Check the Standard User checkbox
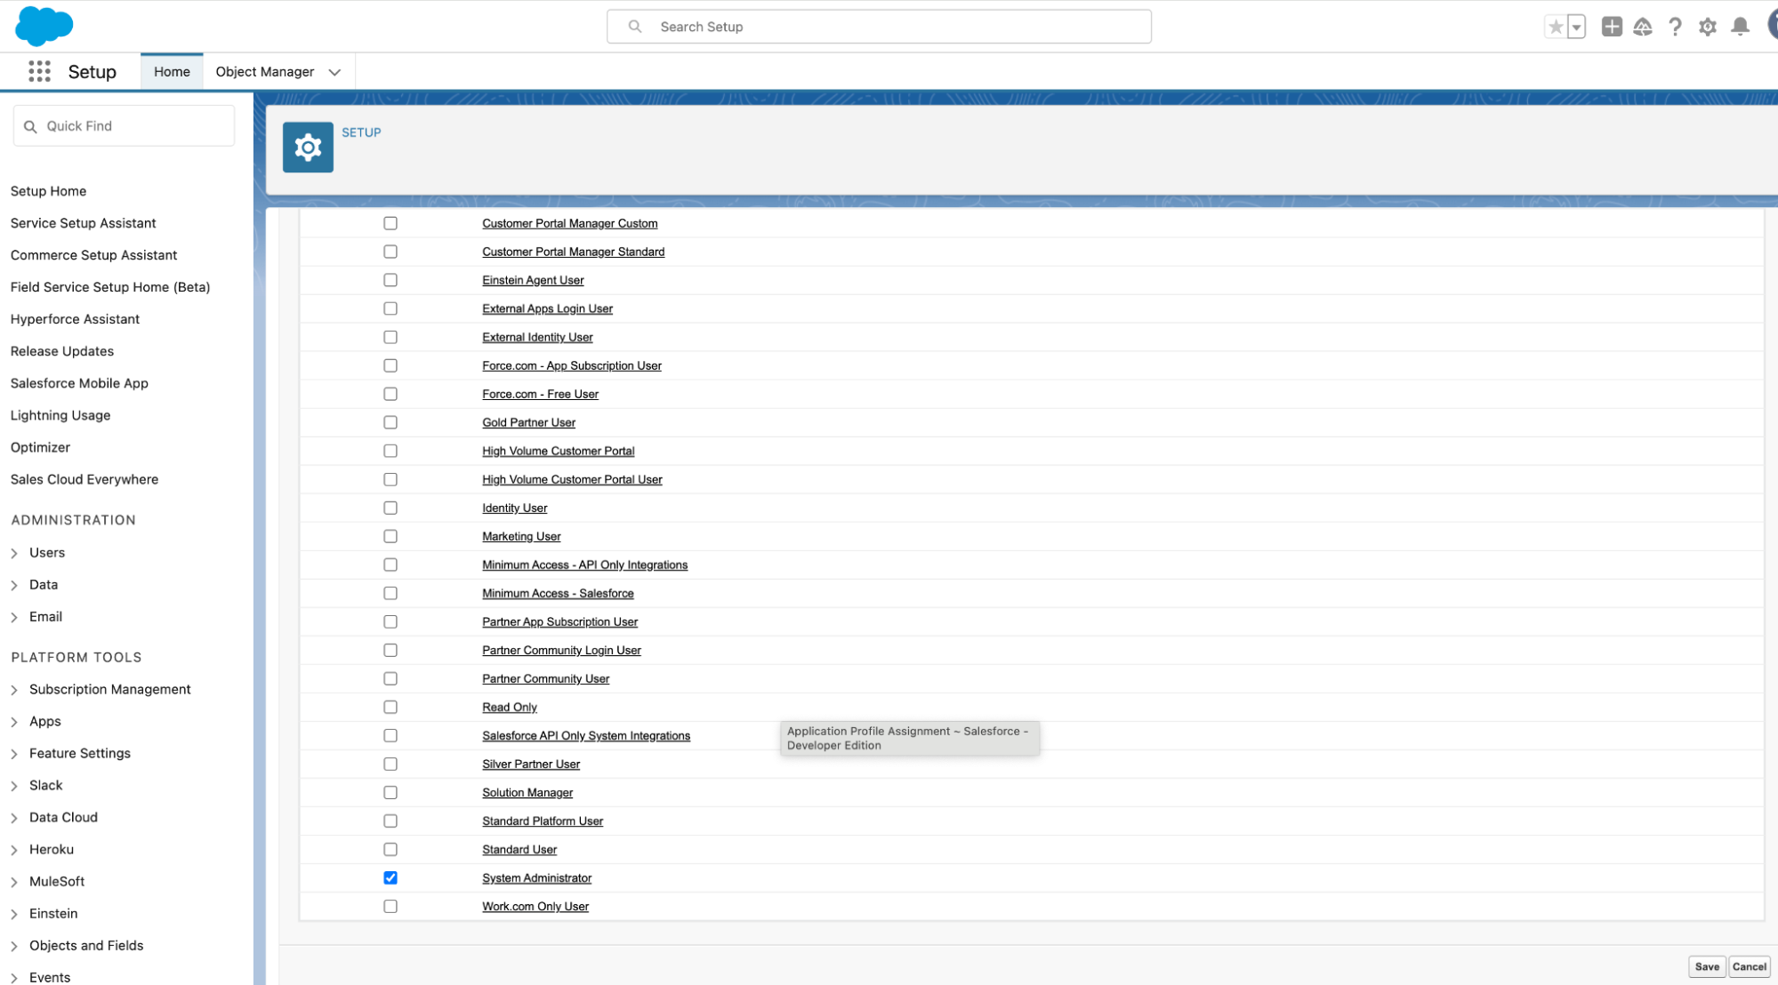1778x985 pixels. tap(390, 849)
